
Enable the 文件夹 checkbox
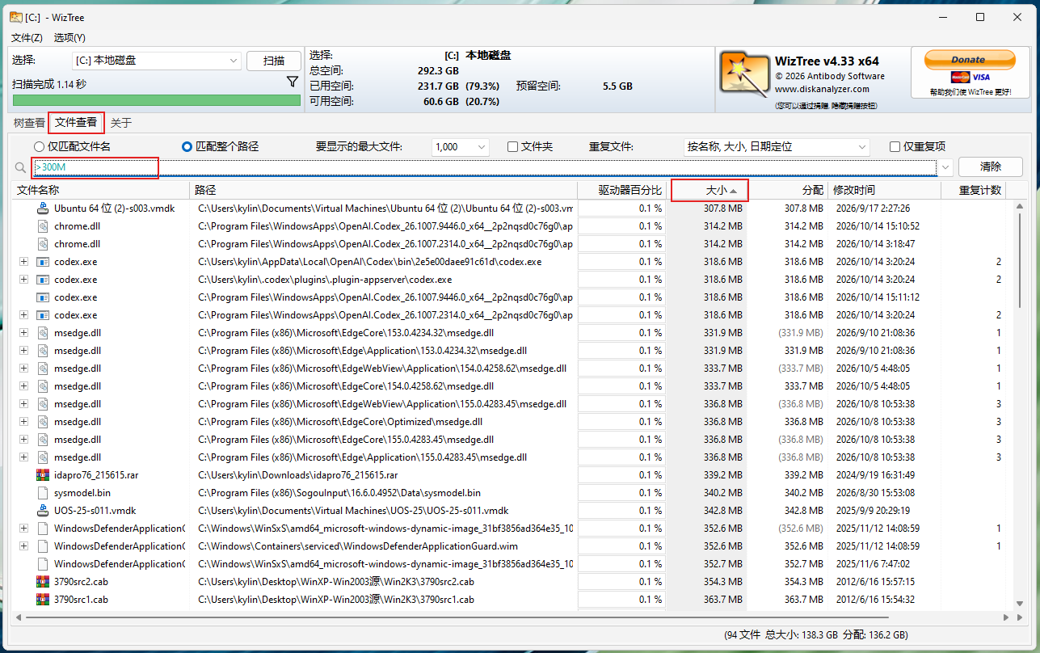[x=512, y=147]
